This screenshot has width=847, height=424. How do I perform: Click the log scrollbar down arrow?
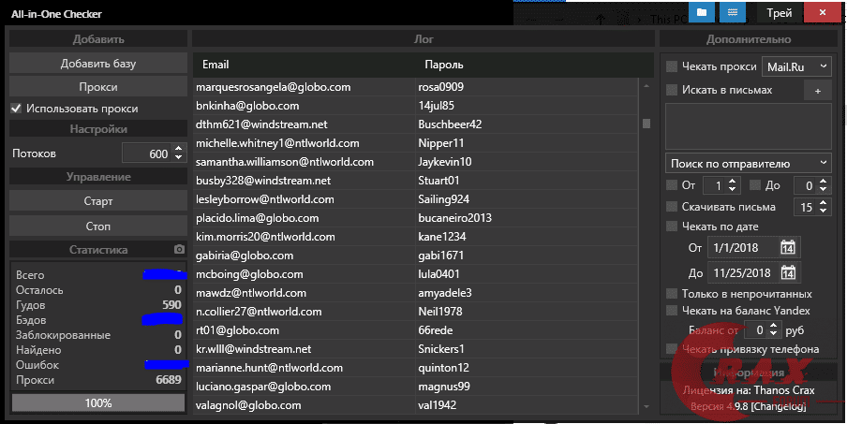coord(646,407)
